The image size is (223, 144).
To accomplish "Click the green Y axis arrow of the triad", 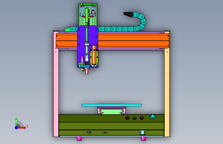I will tap(16, 122).
